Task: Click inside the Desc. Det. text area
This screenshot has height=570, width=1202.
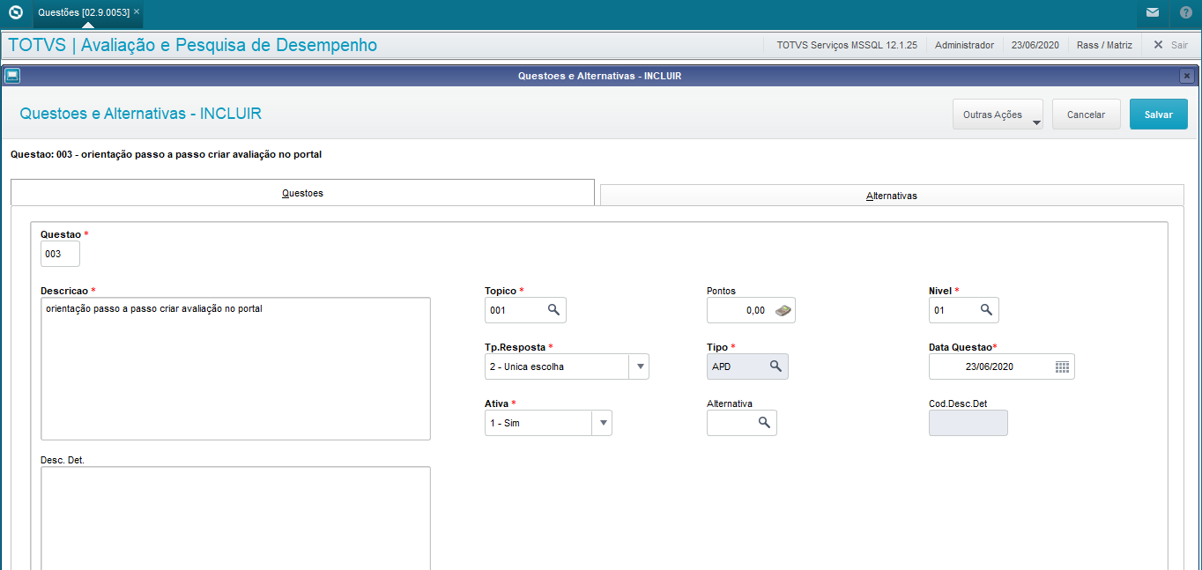Action: (x=235, y=518)
